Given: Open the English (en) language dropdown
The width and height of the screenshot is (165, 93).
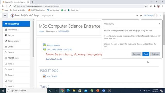Looking at the screenshot, I should tap(47, 16).
